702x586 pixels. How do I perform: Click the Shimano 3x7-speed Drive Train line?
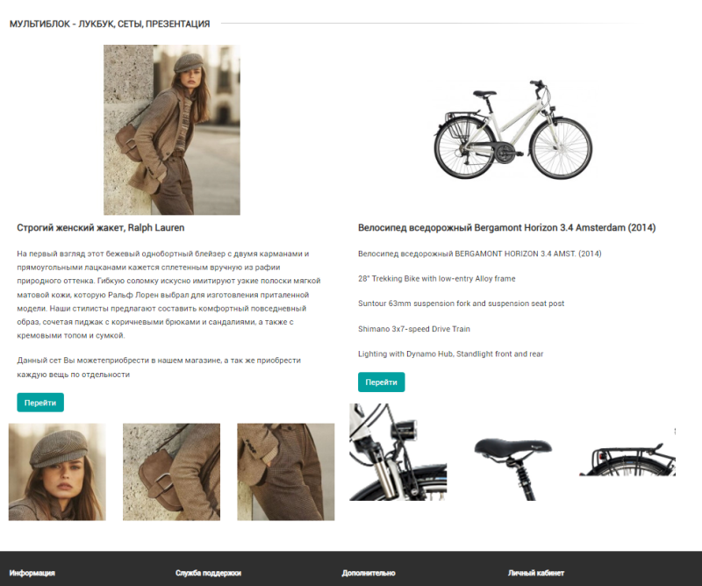pos(414,329)
